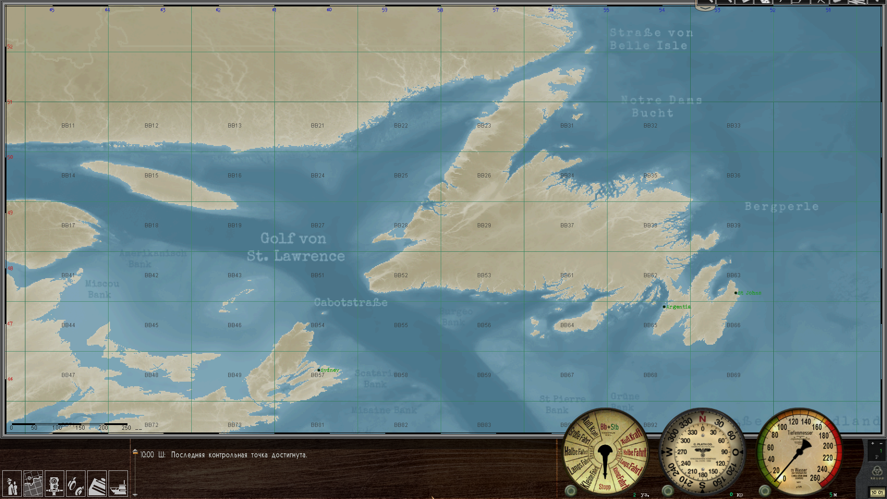Set heading to N on compass
This screenshot has width=887, height=499.
coord(702,419)
